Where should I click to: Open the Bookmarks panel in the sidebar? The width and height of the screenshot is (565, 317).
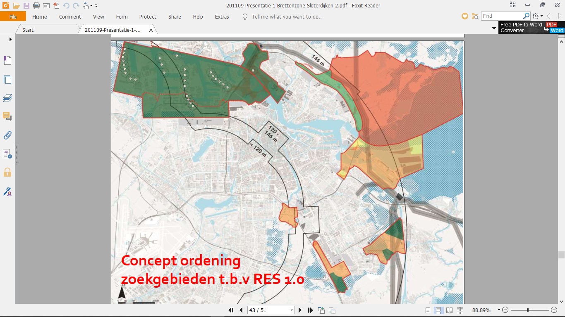point(7,61)
